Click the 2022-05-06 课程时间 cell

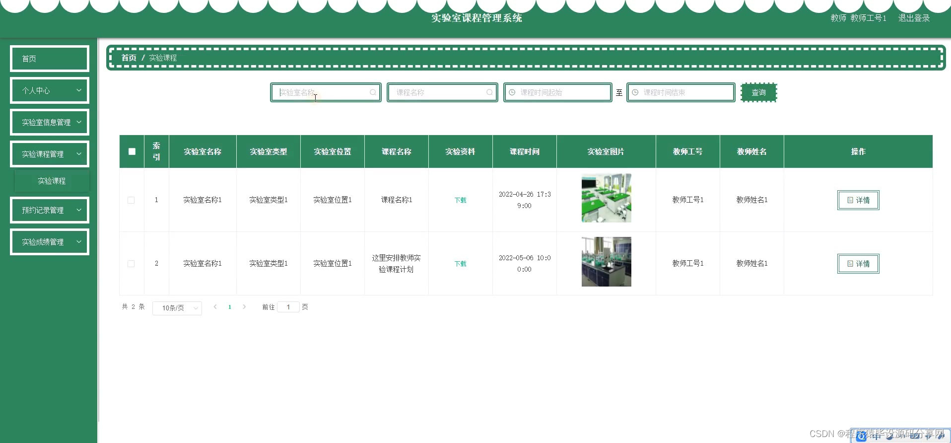525,264
